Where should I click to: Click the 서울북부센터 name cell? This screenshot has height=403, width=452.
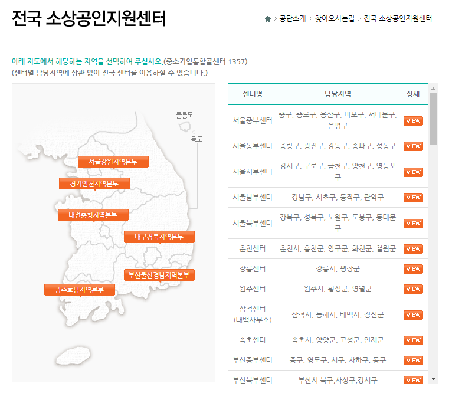pyautogui.click(x=253, y=224)
